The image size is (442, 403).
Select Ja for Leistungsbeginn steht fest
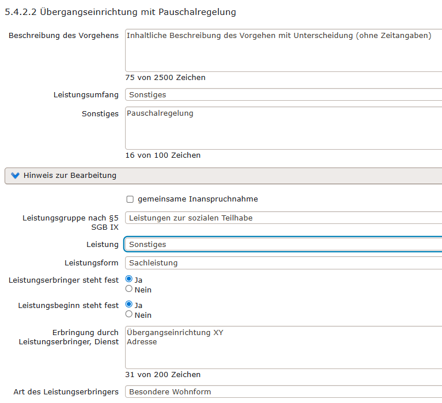coord(129,305)
